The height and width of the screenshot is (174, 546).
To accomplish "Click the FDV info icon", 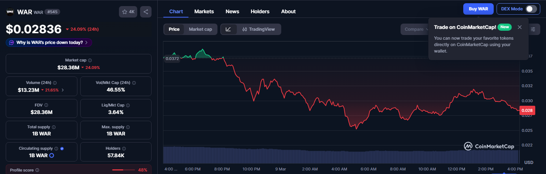I will tap(46, 105).
